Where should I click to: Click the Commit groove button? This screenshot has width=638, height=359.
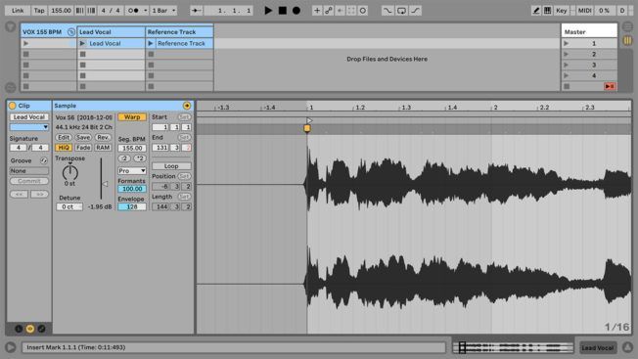click(x=29, y=181)
